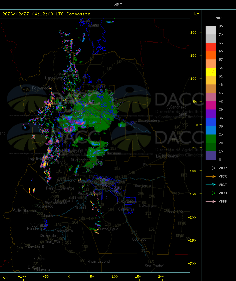Click the S.Geronimo place label
Image resolution: width=236 pixels, height=281 pixels.
point(176,107)
